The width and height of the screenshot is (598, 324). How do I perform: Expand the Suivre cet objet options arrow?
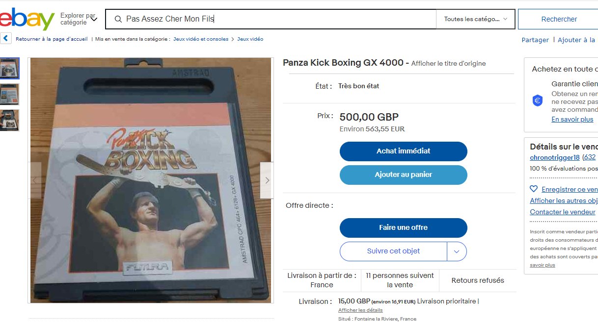(457, 251)
